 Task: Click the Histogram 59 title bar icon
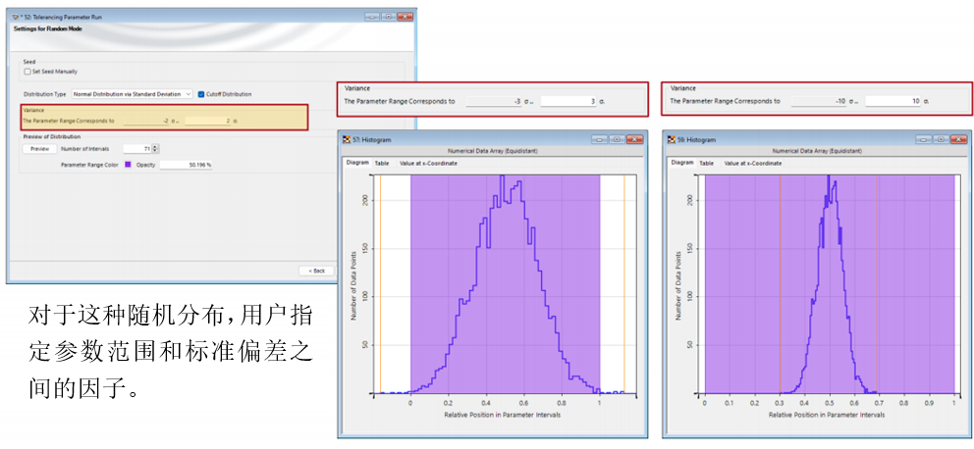671,139
